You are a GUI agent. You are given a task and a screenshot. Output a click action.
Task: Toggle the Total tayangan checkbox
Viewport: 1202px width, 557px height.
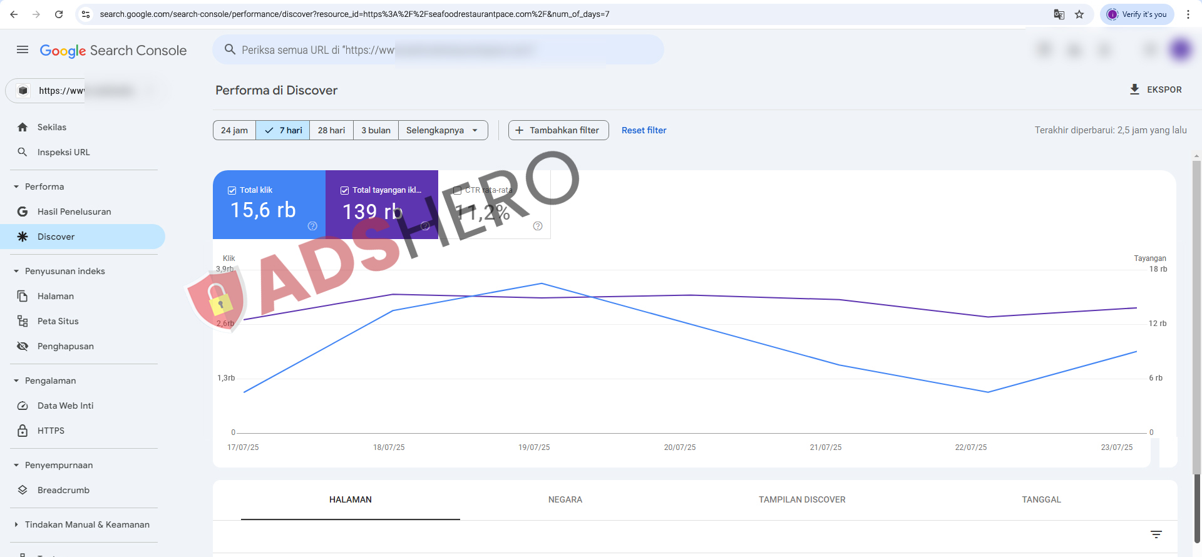click(345, 190)
